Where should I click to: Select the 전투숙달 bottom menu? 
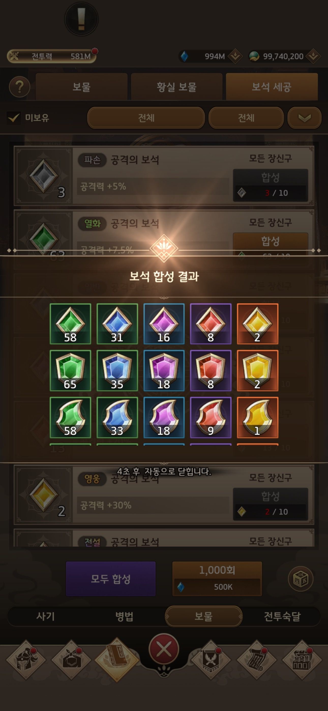click(282, 616)
